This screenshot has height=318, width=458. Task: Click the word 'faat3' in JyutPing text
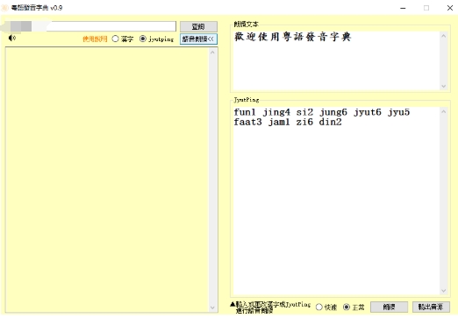(247, 122)
